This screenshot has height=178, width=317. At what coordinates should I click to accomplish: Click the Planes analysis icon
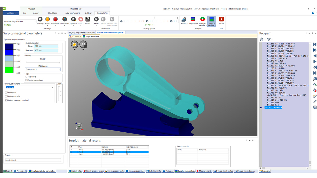(184, 19)
